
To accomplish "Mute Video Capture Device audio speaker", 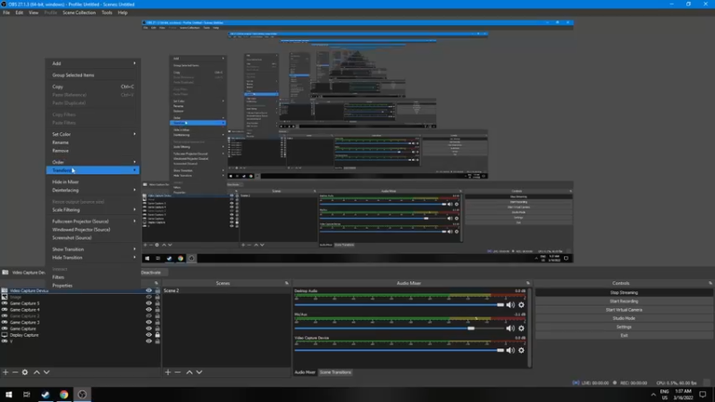I will [510, 350].
